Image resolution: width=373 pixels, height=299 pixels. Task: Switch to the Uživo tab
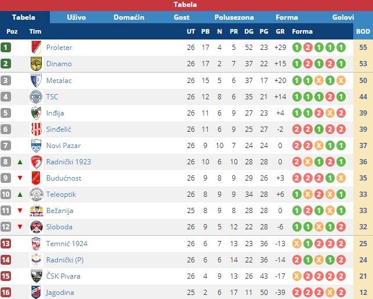pyautogui.click(x=76, y=17)
